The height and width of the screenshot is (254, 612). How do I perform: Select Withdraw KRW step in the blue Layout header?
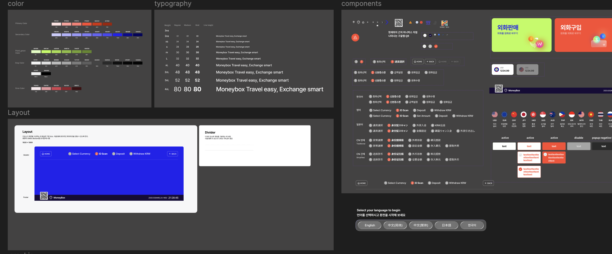tap(140, 154)
